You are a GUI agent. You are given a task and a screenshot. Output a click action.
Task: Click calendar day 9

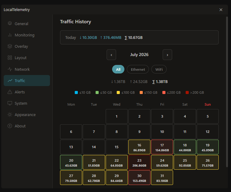(x=139, y=132)
